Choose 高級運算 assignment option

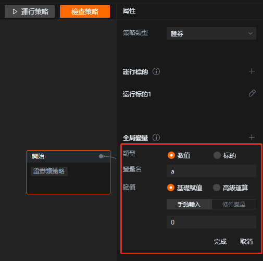tap(217, 188)
